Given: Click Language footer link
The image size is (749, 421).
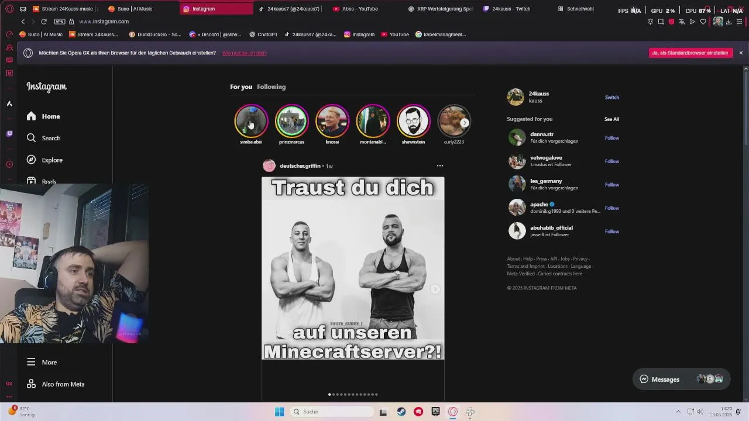Looking at the screenshot, I should [580, 266].
